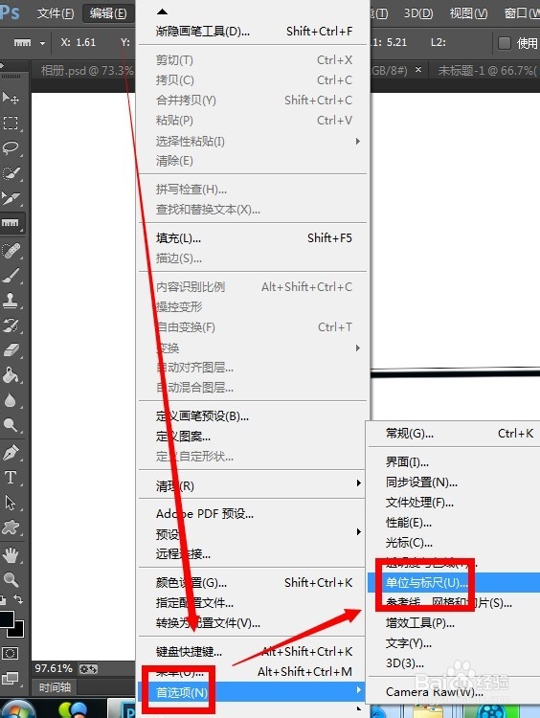Open 文字(Y)... preferences
Image resolution: width=540 pixels, height=718 pixels.
click(x=454, y=643)
